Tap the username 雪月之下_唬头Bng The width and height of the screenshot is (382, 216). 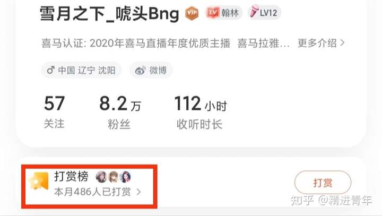click(109, 14)
